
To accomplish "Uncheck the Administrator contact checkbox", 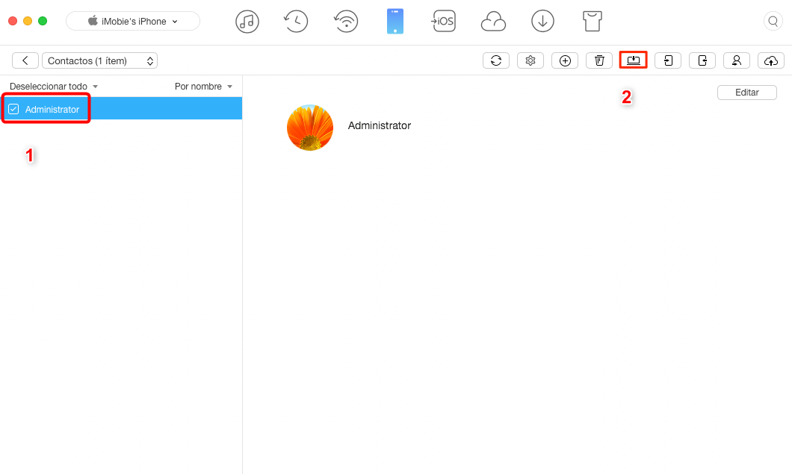I will [x=14, y=109].
